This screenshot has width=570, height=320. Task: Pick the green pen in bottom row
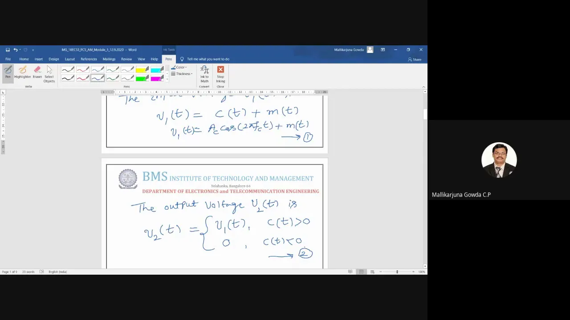pos(112,78)
